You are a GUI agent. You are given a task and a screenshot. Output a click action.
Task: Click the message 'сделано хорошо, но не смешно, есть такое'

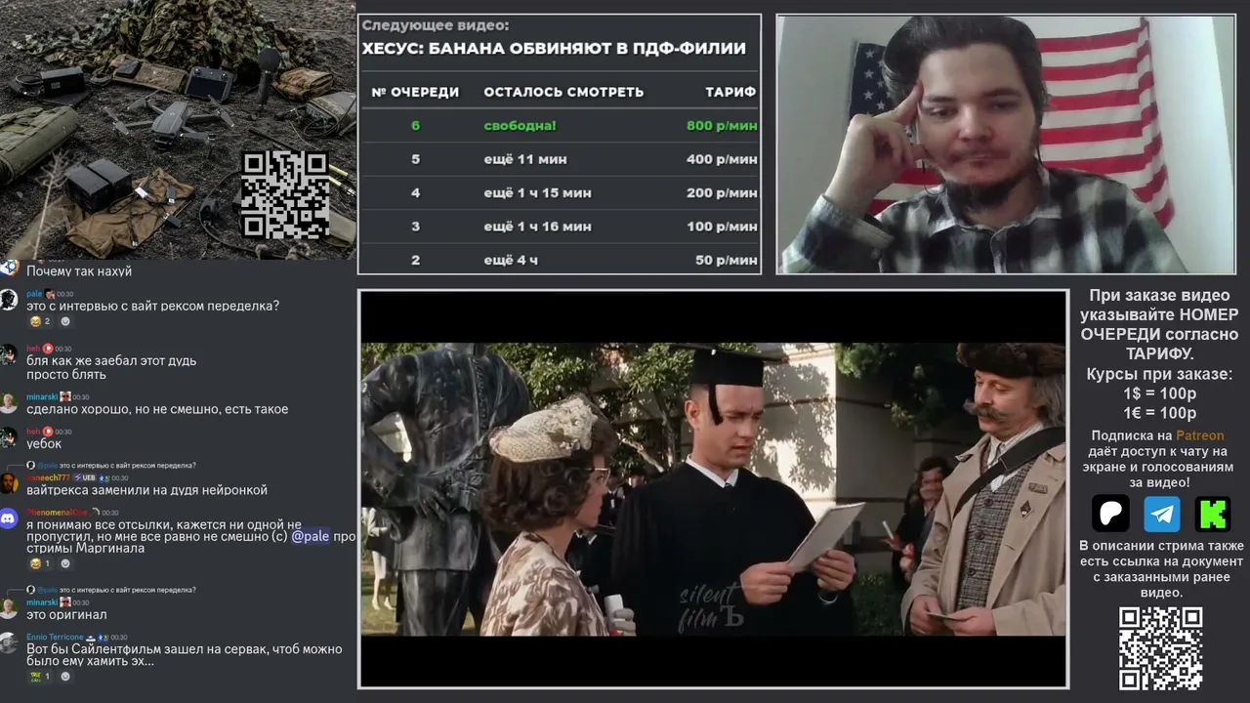[157, 409]
